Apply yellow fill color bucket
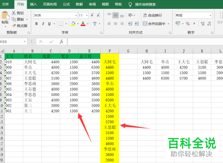This screenshot has height=163, width=223. 73,24
